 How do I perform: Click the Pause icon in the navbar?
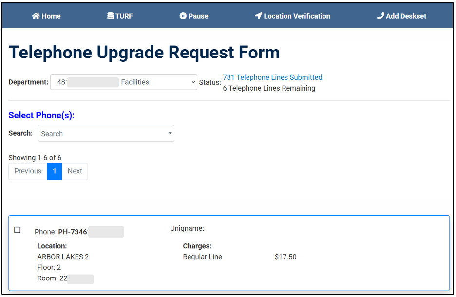(x=182, y=16)
